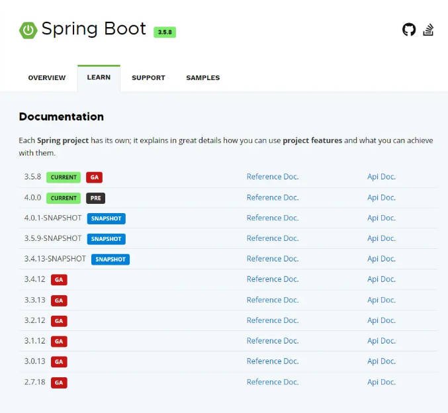Click the PRE badge next to 4.0.0

click(x=95, y=198)
